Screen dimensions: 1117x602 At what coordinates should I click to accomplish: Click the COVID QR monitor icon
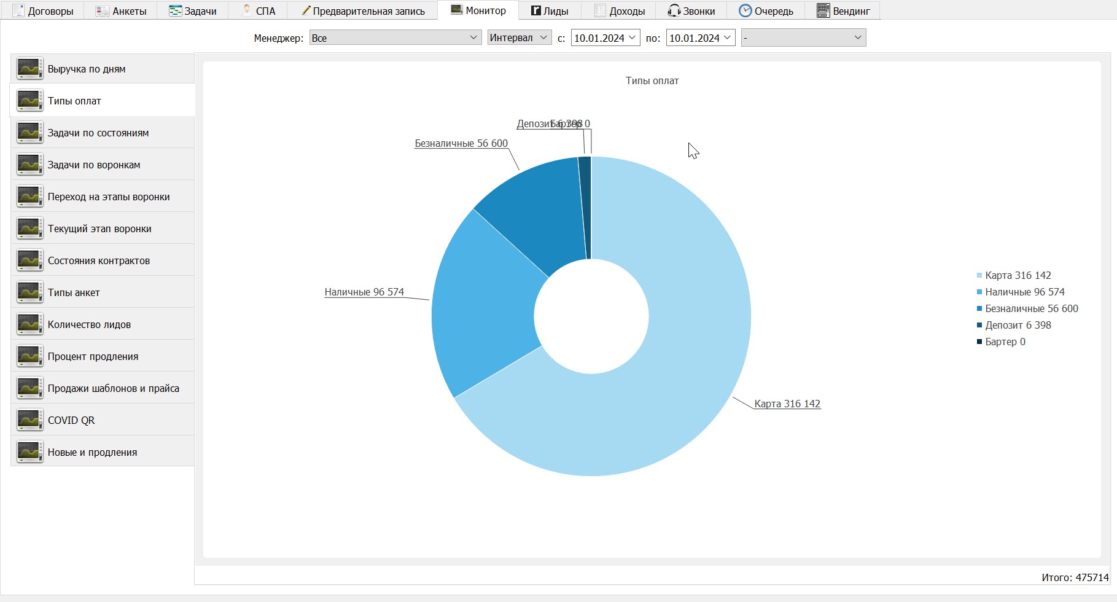[29, 420]
